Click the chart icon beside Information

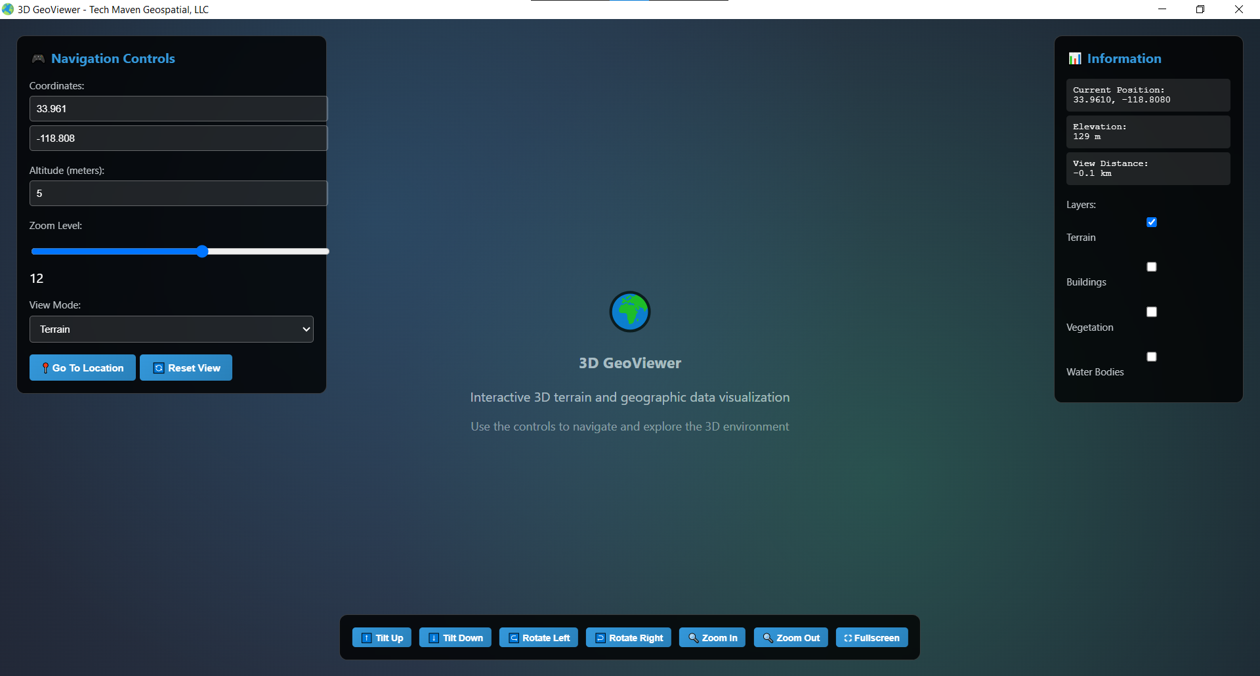(x=1075, y=59)
